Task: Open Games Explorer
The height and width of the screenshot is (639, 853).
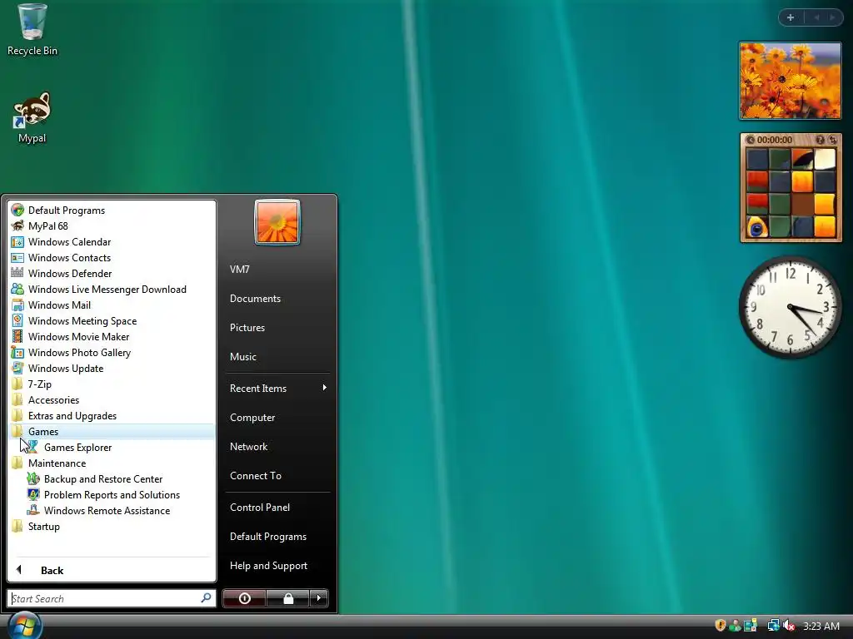Action: click(112, 447)
